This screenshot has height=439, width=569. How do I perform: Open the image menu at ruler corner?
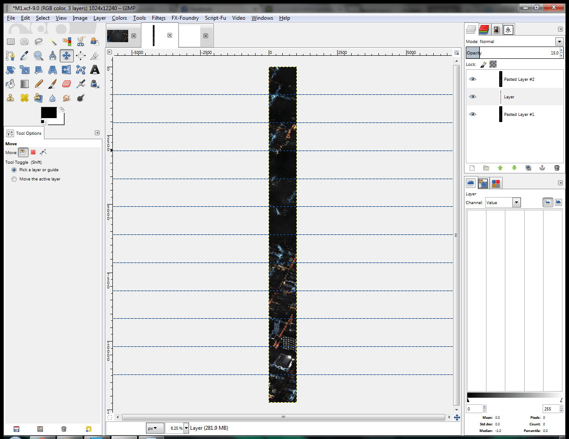coord(110,52)
